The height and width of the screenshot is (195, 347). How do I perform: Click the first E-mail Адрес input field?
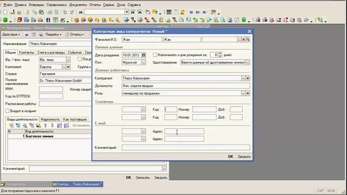pyautogui.click(x=184, y=131)
